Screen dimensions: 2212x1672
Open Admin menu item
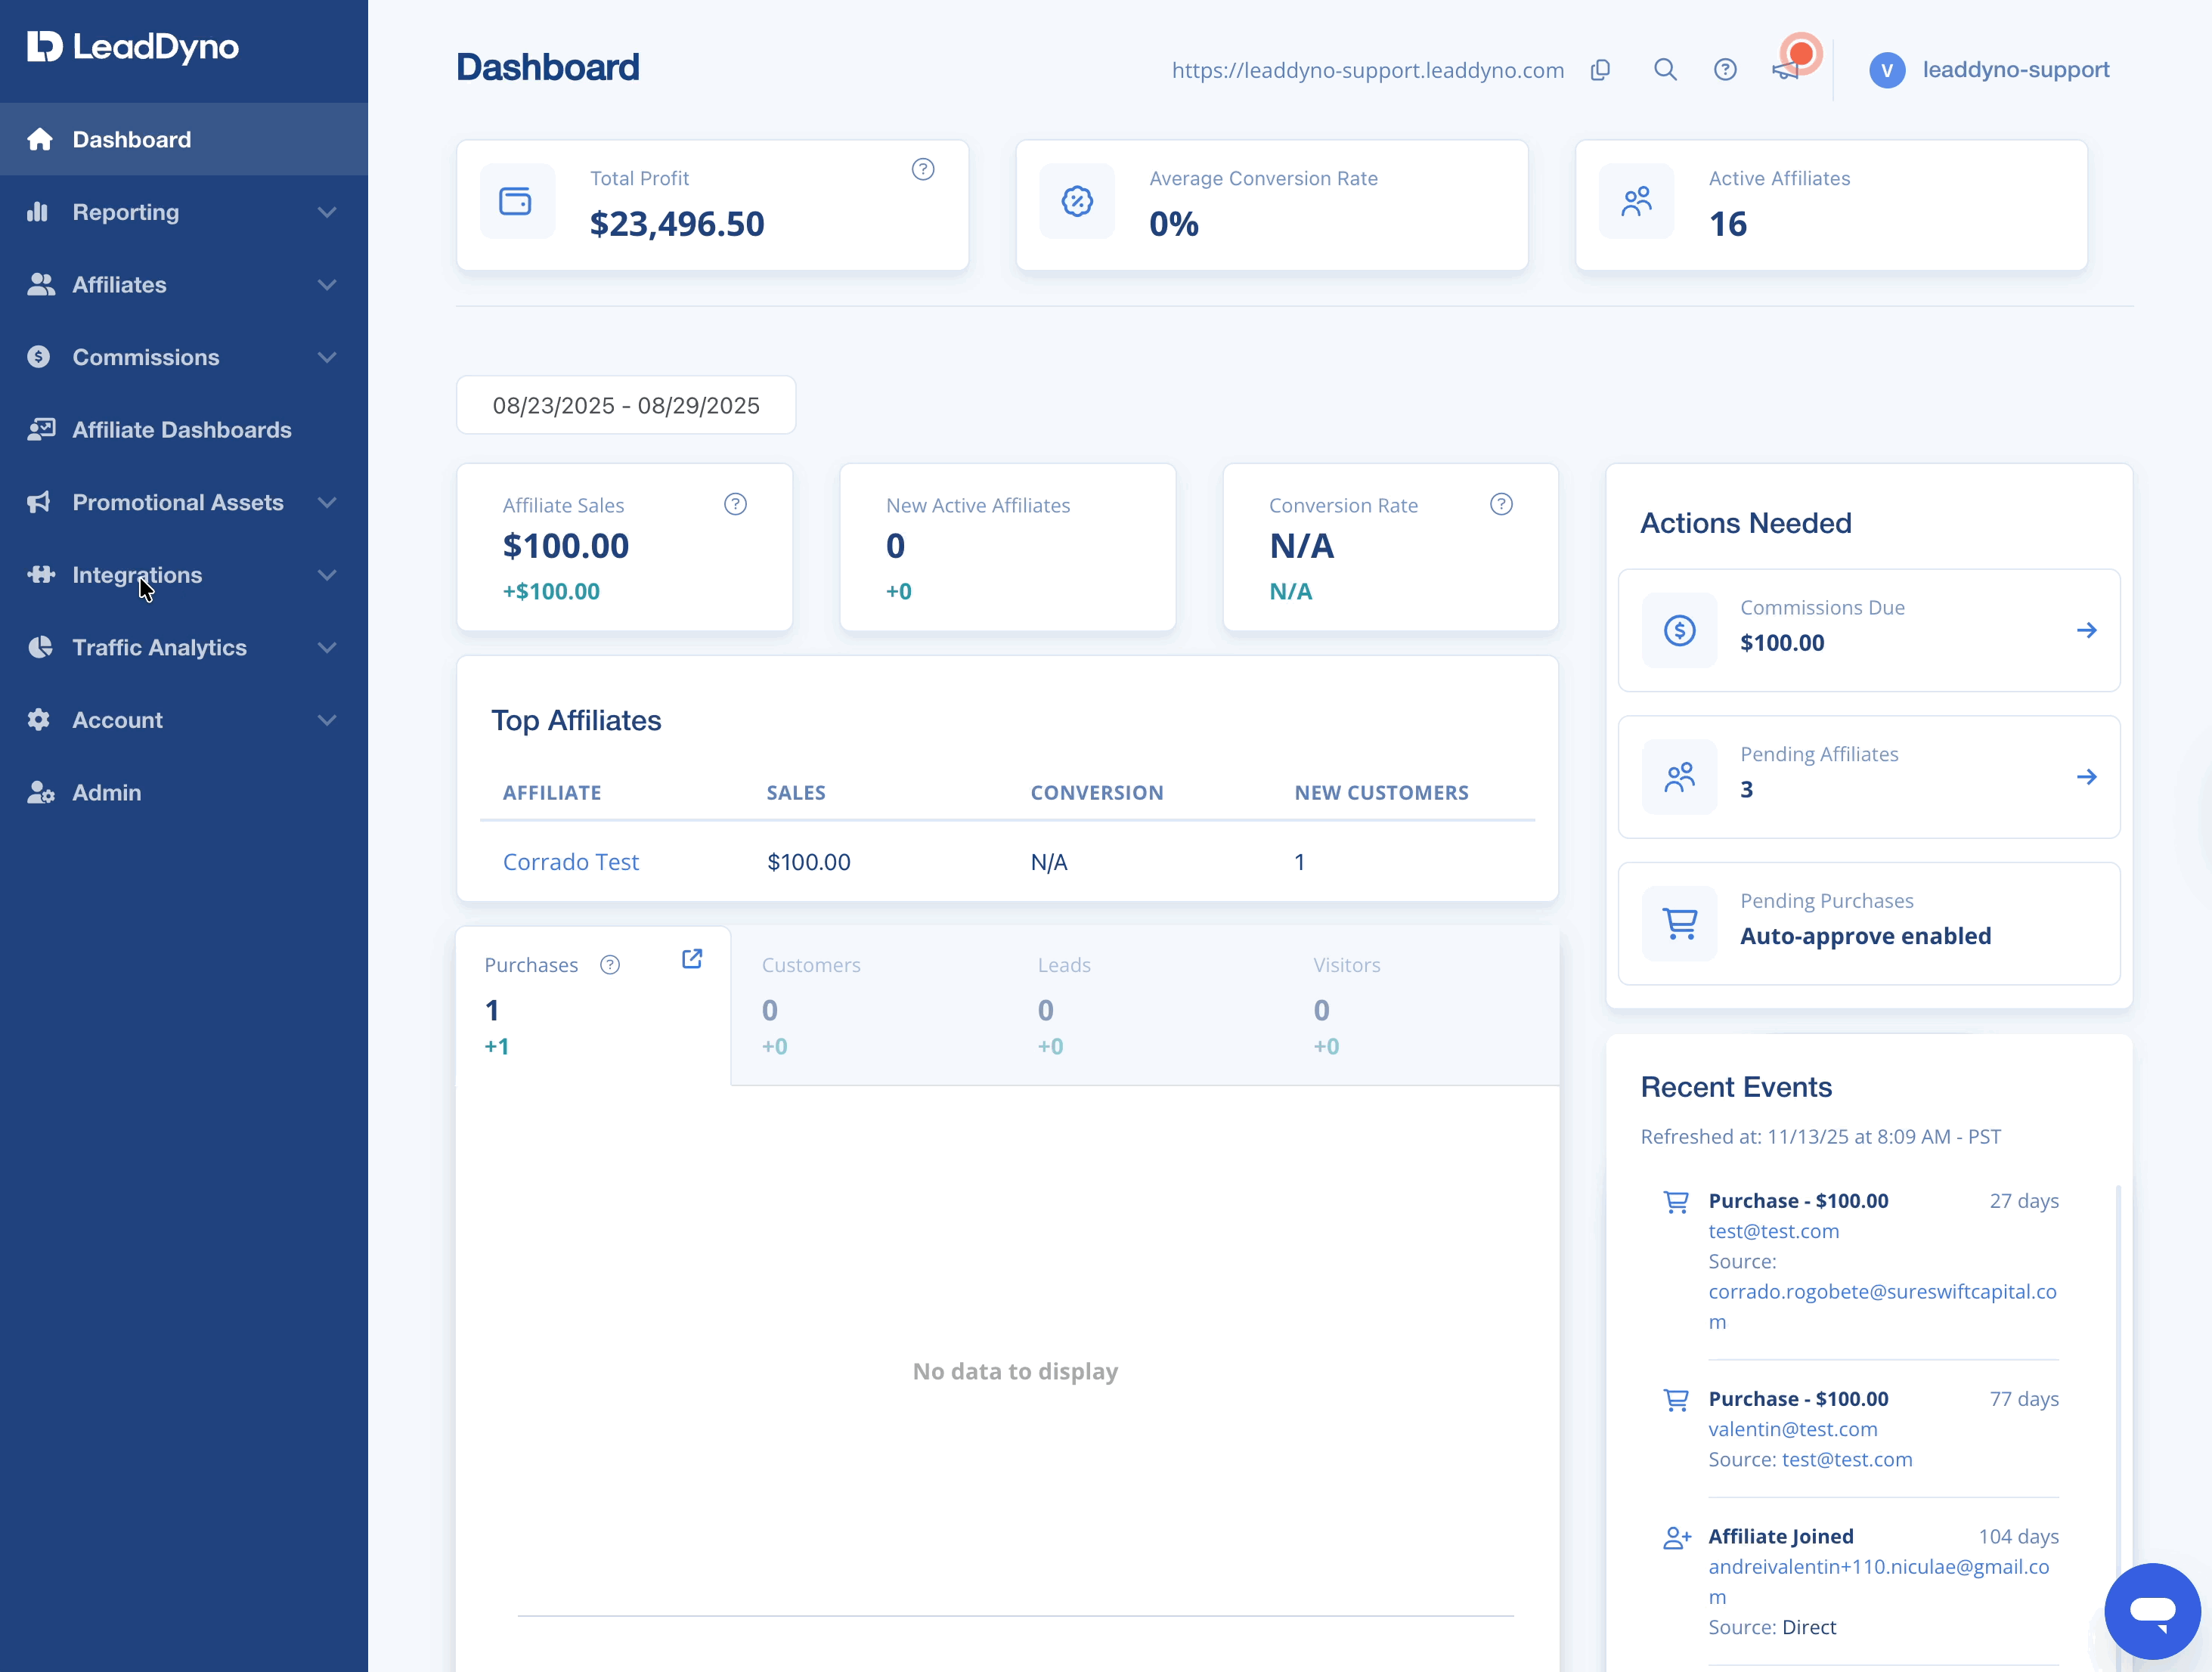point(184,793)
